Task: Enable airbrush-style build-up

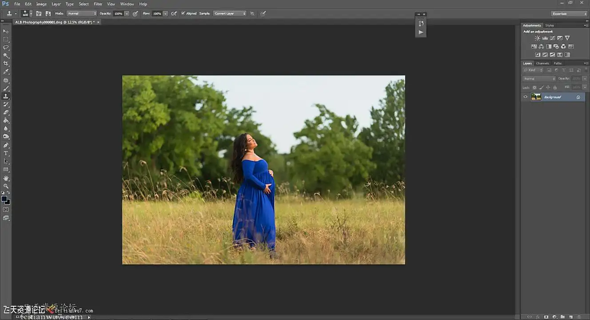Action: pyautogui.click(x=174, y=14)
